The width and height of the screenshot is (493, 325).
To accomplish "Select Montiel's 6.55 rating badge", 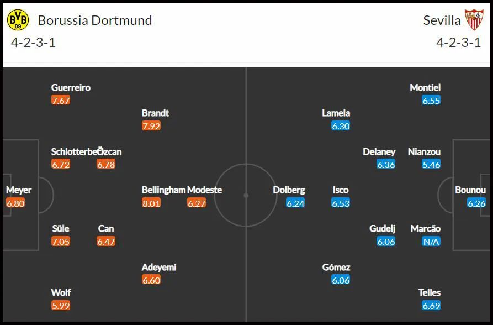I will (431, 101).
